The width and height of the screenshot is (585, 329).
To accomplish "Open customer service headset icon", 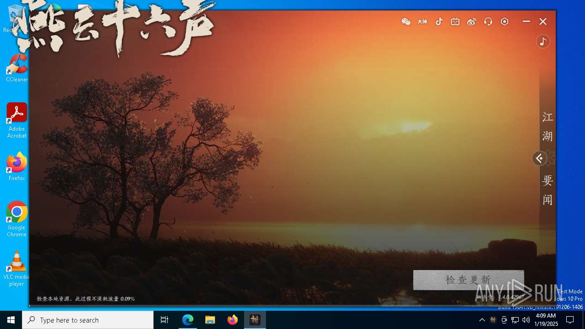I will click(488, 21).
